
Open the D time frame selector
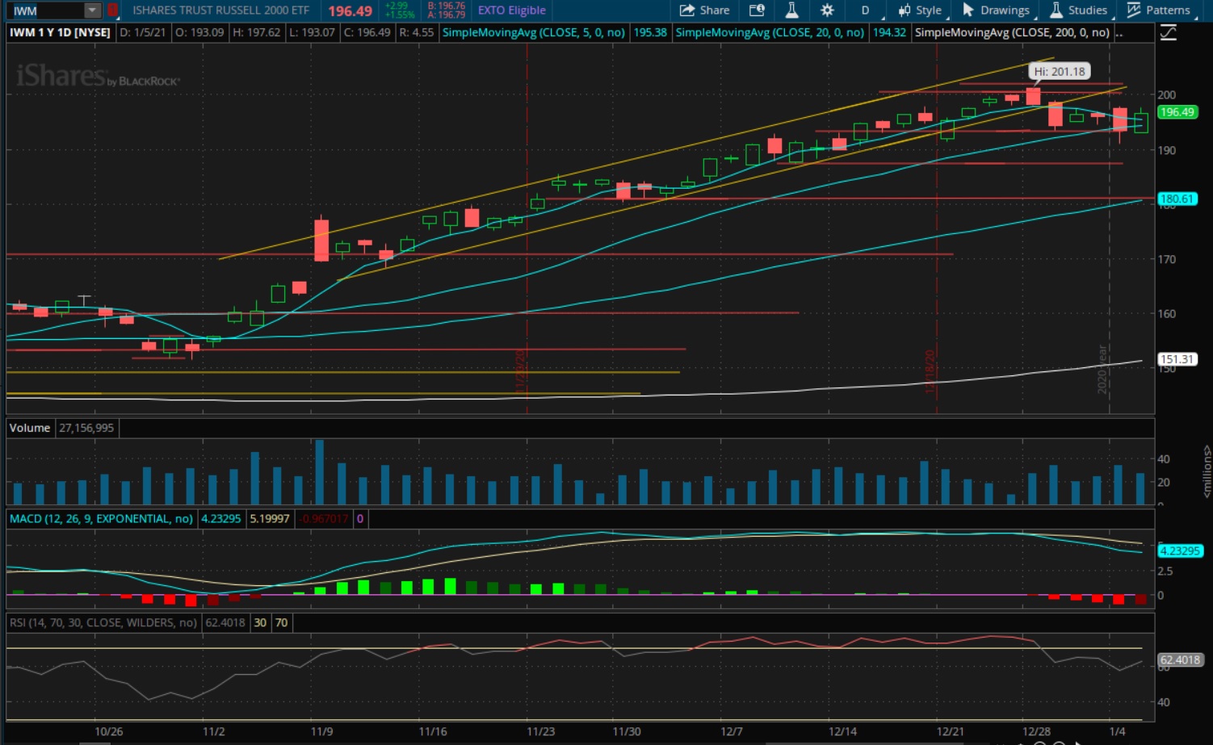click(866, 10)
